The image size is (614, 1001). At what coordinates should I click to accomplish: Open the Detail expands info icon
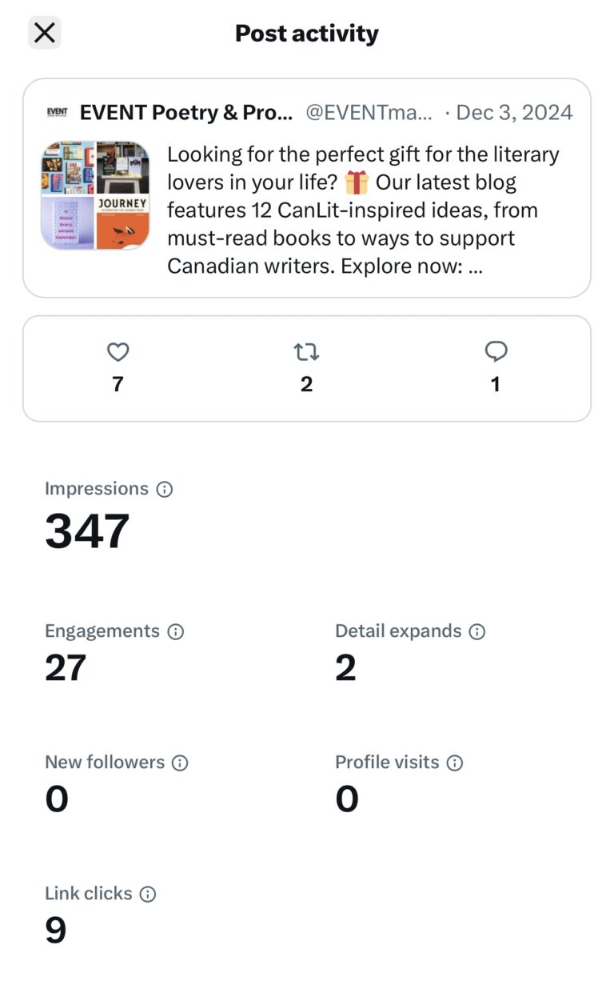476,631
